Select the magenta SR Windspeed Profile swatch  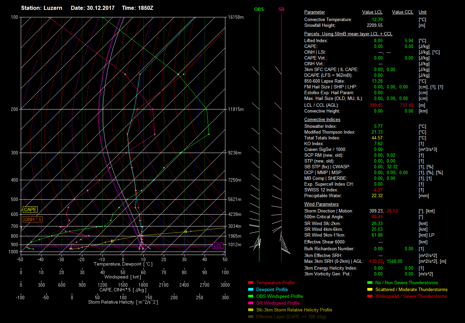[x=251, y=303]
